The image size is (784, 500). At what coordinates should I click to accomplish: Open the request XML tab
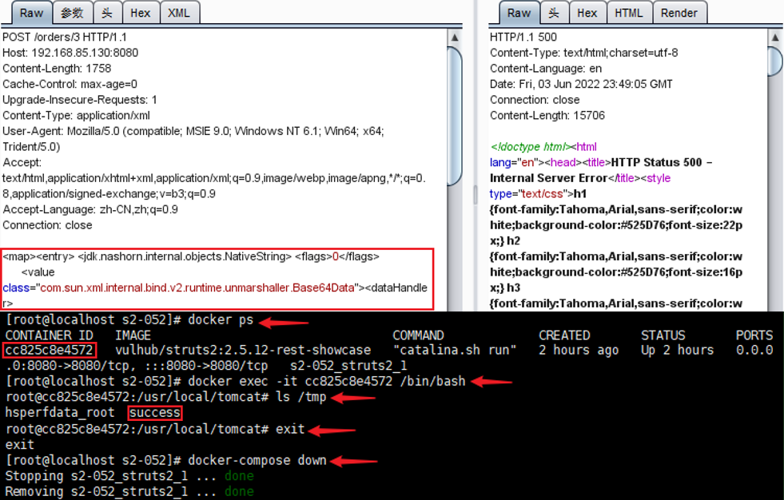coord(179,13)
